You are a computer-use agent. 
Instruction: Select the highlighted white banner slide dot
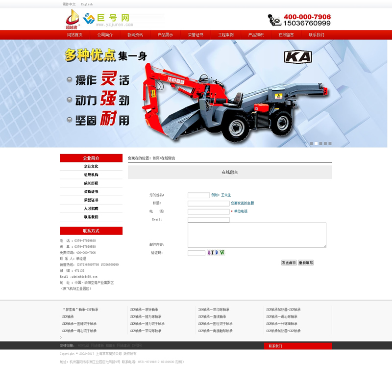[x=316, y=144]
